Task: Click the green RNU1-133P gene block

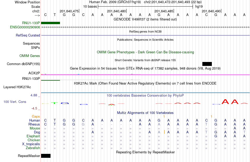Action: click(x=51, y=23)
